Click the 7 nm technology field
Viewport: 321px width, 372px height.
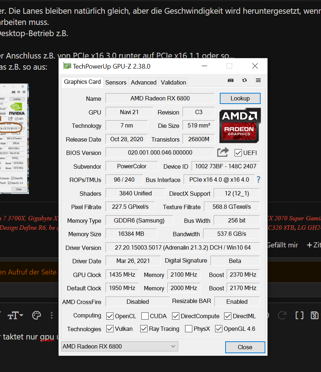(x=127, y=125)
